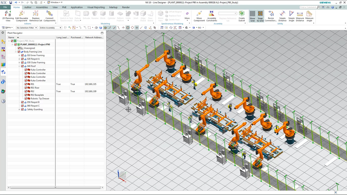The height and width of the screenshot is (195, 347).
Task: Open Resize Connectors utility
Action: [271, 16]
